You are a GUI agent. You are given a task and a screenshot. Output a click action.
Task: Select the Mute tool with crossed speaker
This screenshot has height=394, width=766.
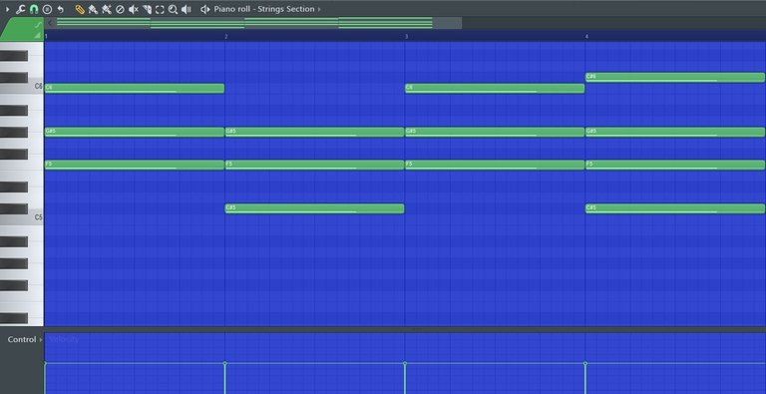tap(133, 9)
